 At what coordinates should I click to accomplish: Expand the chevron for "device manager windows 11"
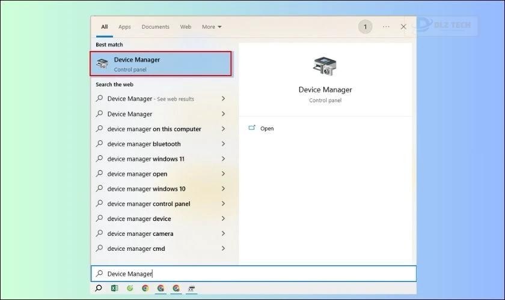tap(223, 158)
